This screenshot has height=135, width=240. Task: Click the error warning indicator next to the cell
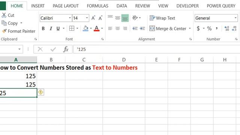[41, 92]
